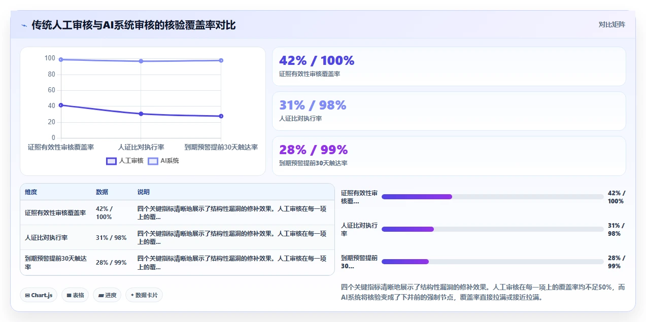Click the 31% / 98% table data cell
This screenshot has width=646, height=322.
tap(111, 238)
